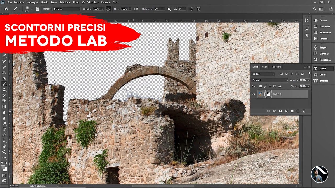Open the Flusso dropdown arrow
This screenshot has height=188, width=335.
(130, 9)
